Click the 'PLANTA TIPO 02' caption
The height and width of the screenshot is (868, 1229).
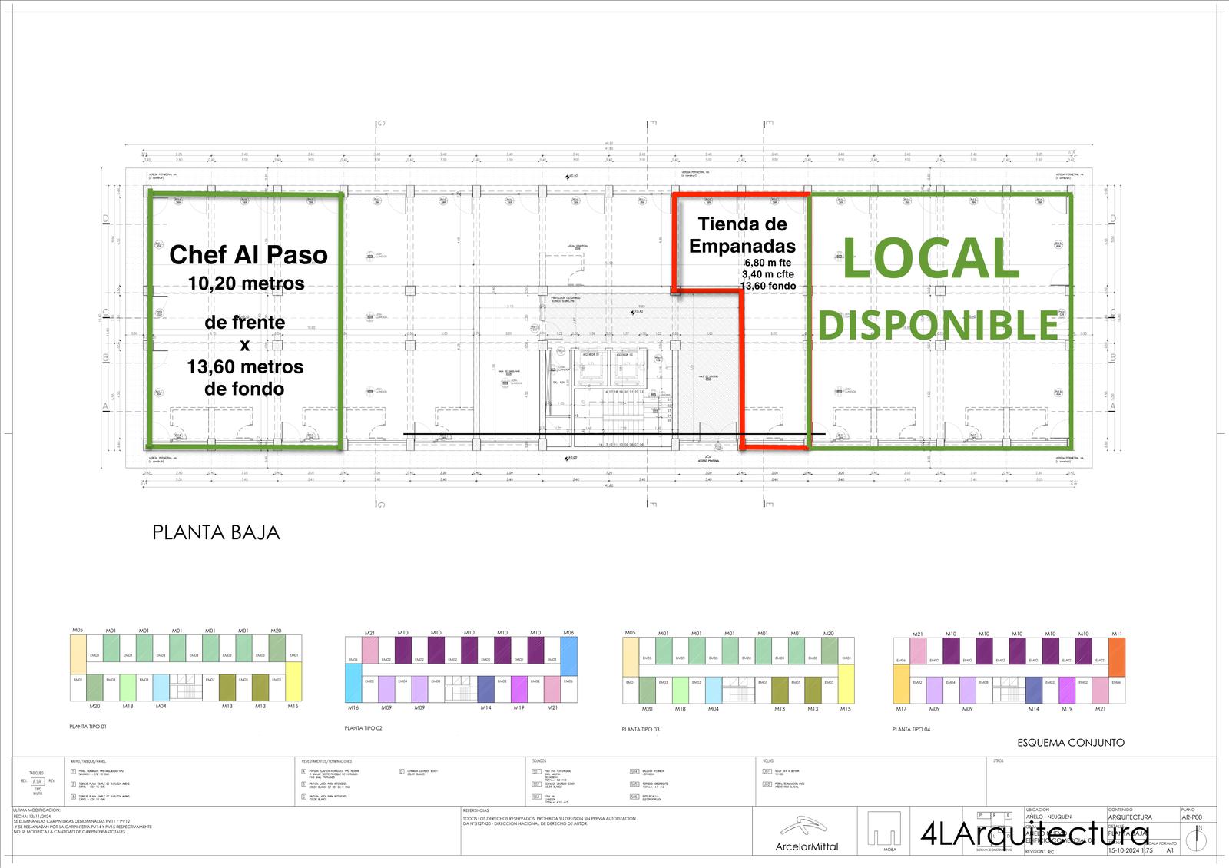pos(363,727)
